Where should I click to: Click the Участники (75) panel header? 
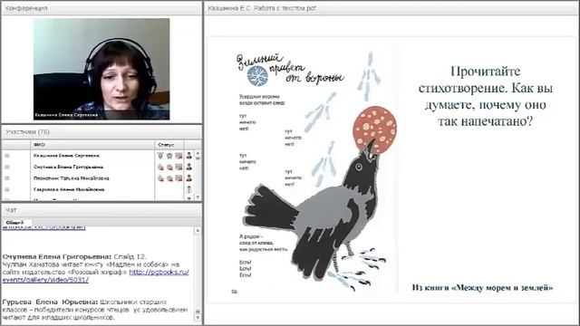[x=101, y=132]
